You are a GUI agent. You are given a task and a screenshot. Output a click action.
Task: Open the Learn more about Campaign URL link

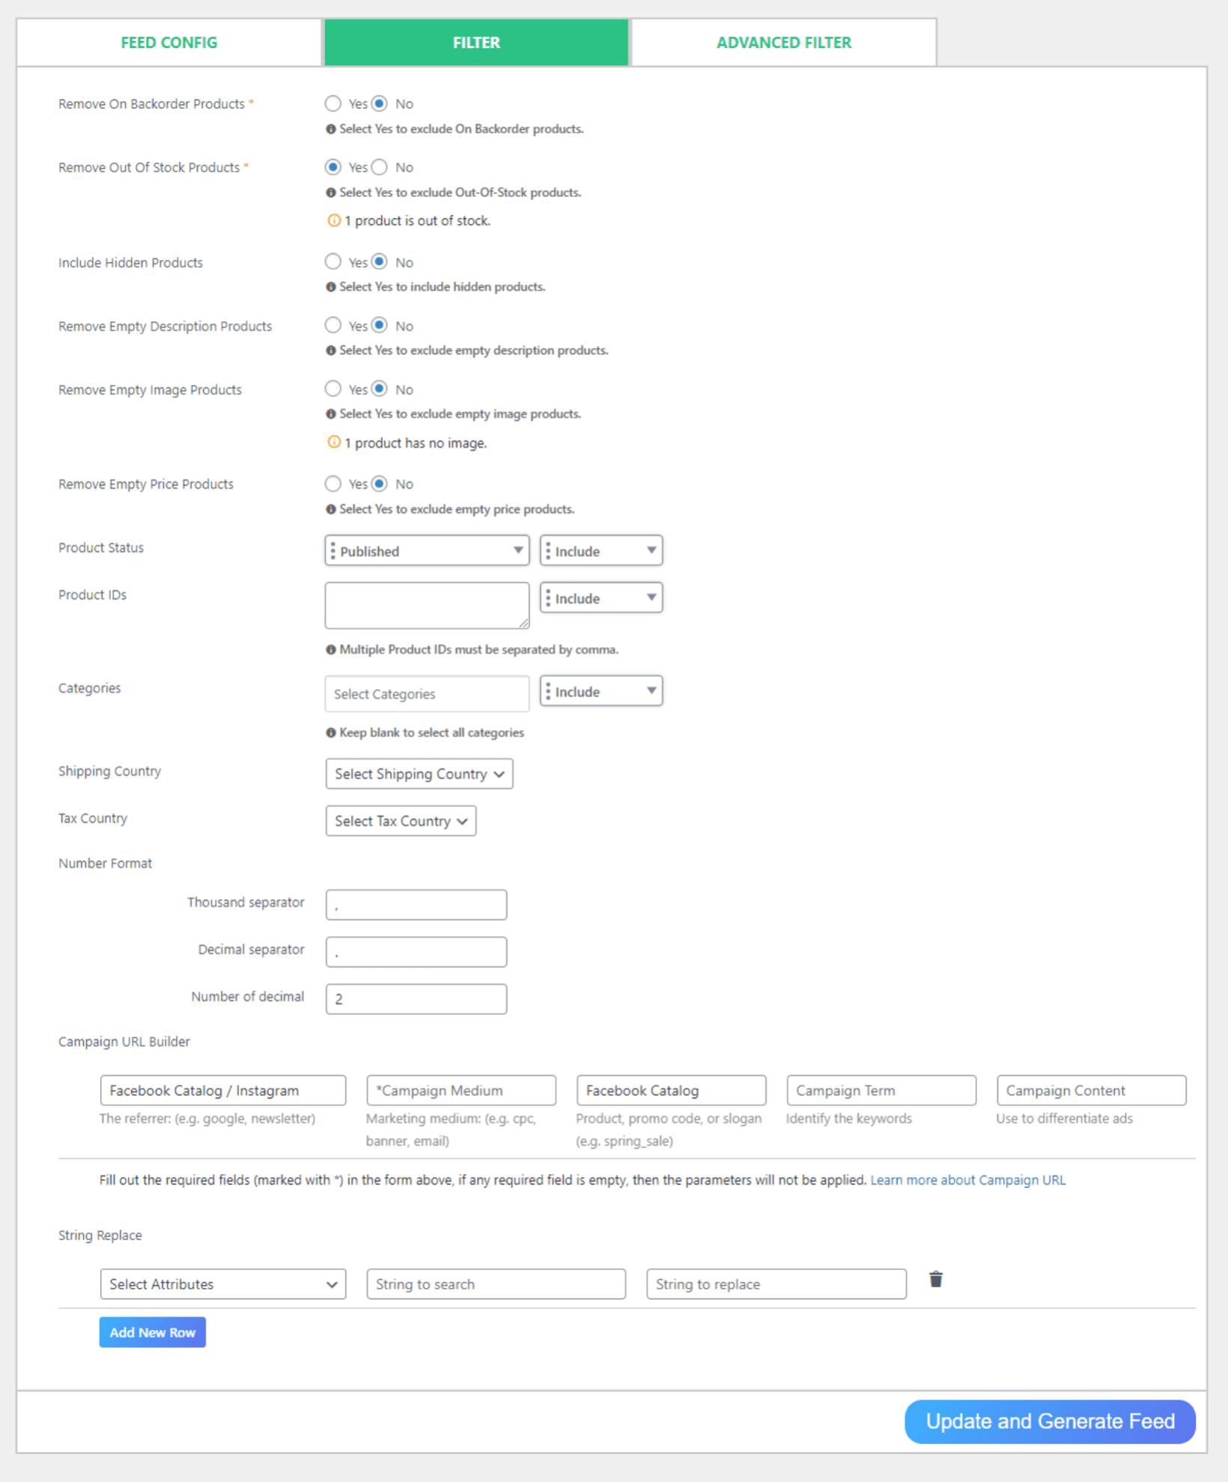[967, 1179]
